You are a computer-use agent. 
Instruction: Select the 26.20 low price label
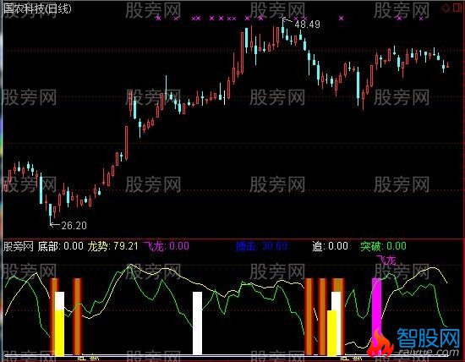click(74, 226)
